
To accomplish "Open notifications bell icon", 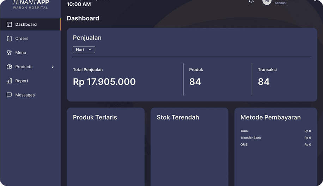I will click(251, 1).
